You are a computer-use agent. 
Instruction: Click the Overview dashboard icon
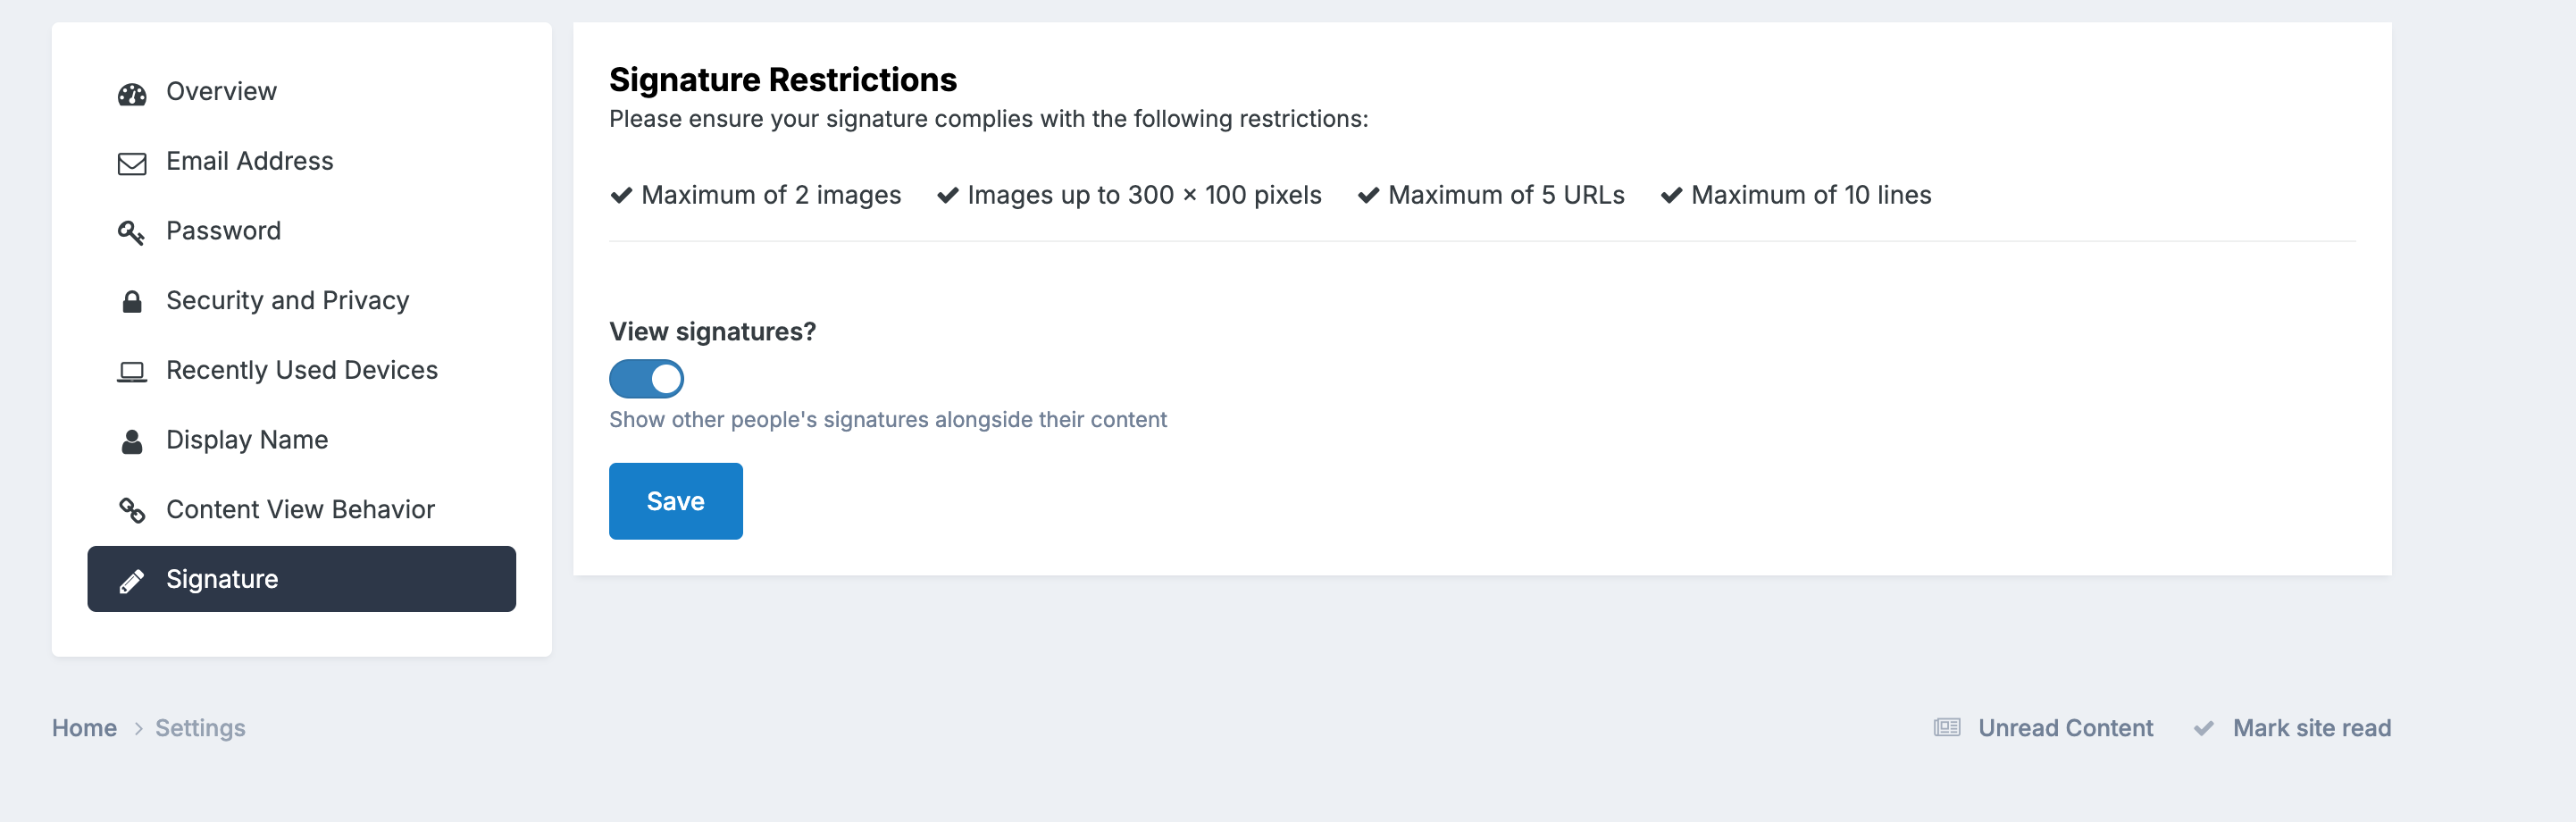(132, 94)
